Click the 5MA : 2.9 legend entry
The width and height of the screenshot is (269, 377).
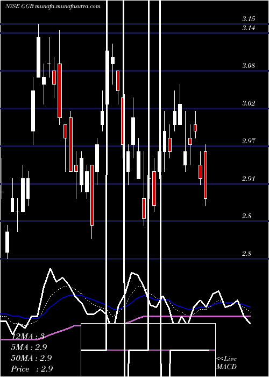29,347
